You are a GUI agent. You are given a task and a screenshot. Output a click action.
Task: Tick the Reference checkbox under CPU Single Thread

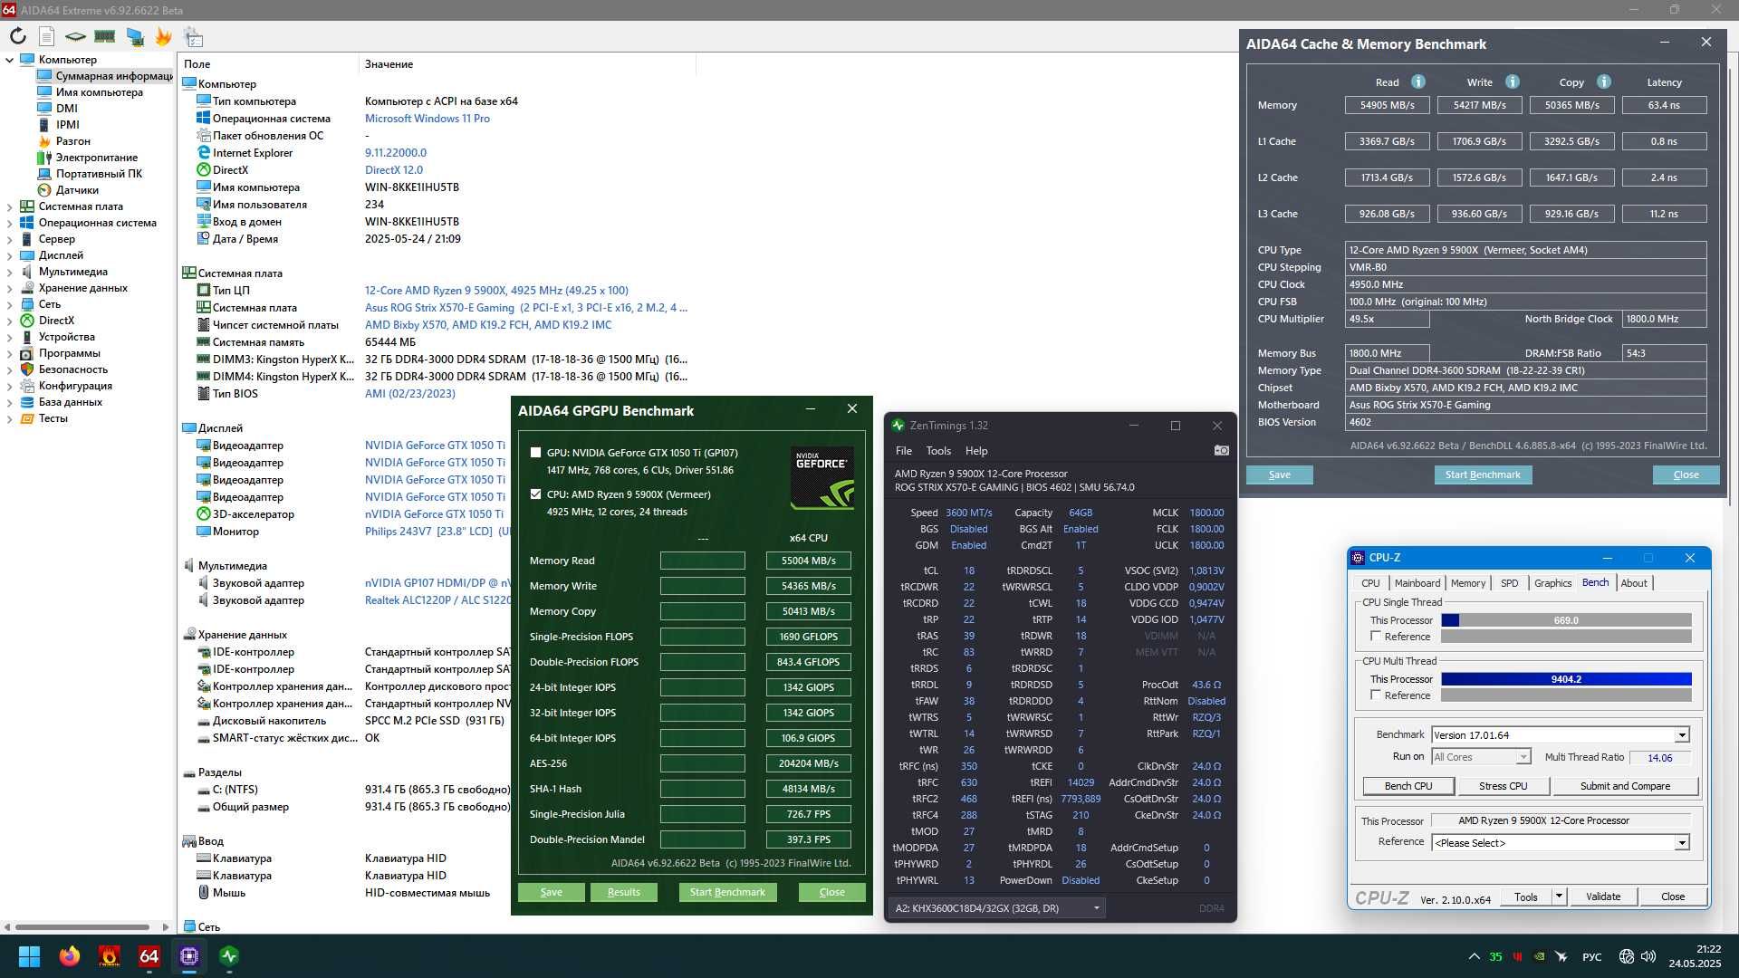point(1376,637)
